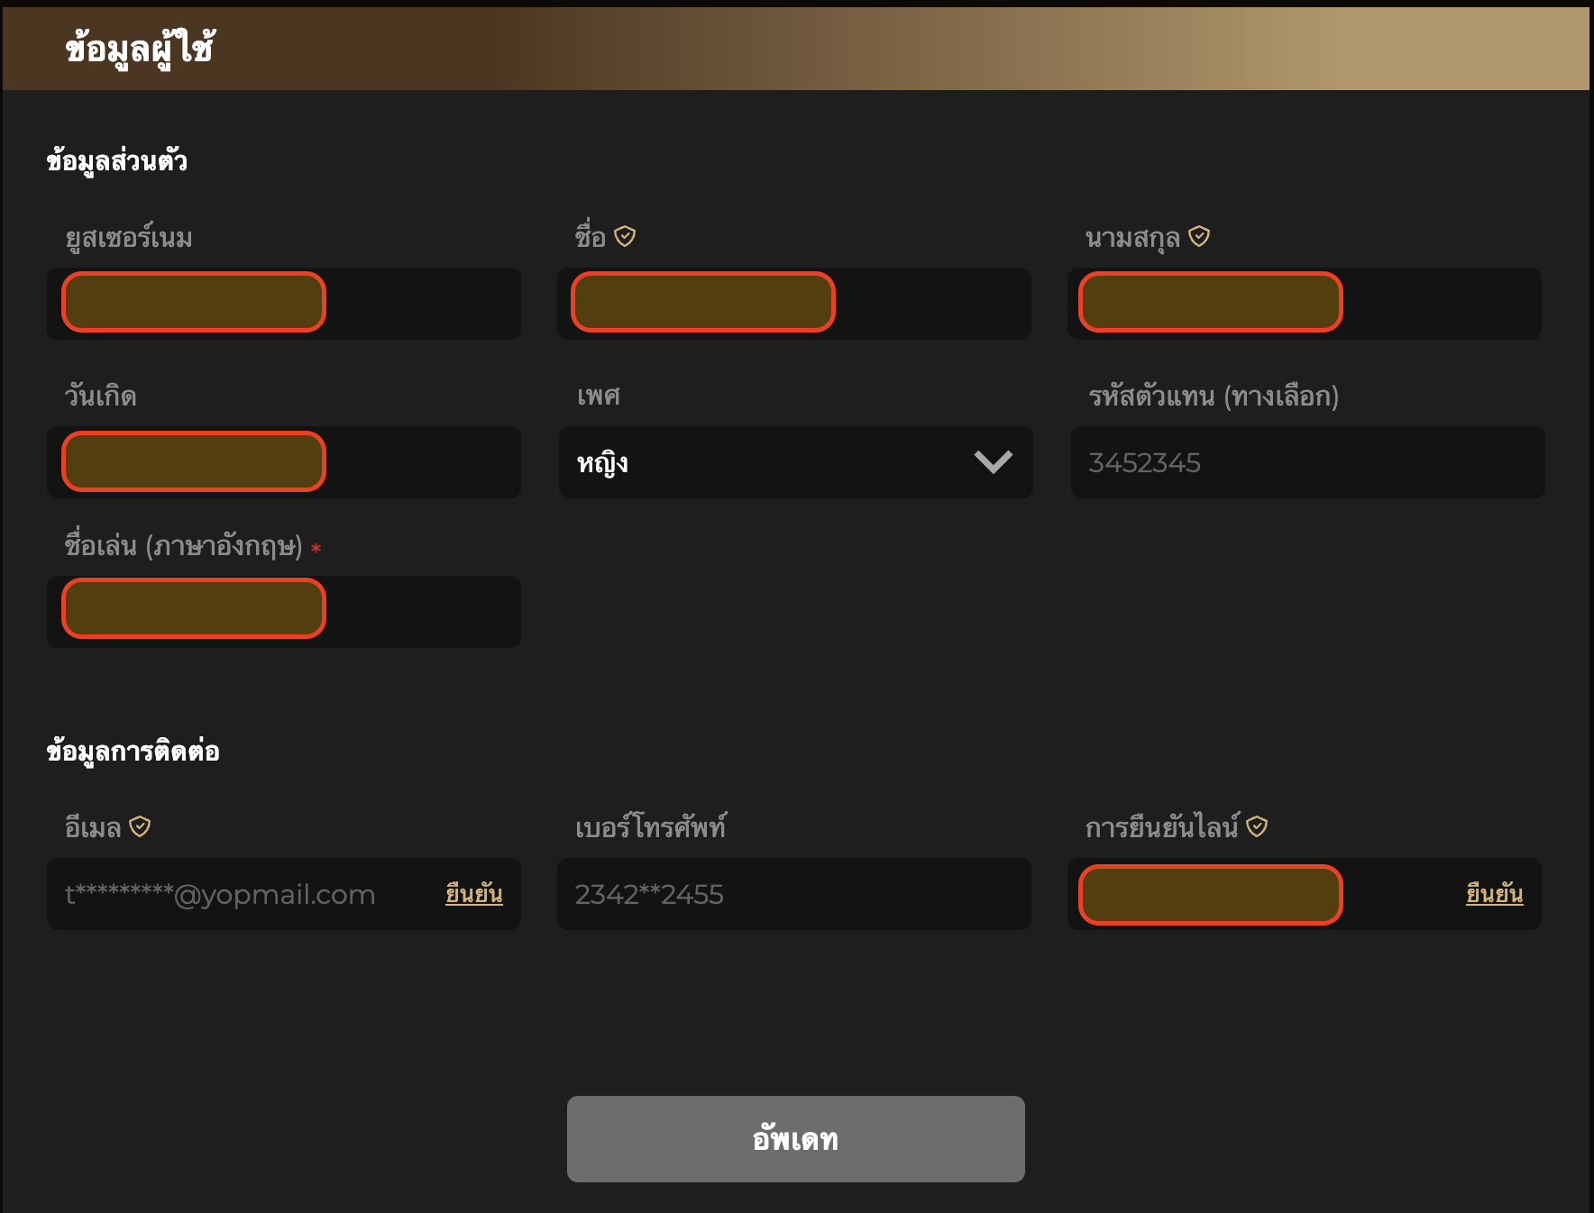
Task: Click ยืนยัน link in the email field
Action: (x=473, y=894)
